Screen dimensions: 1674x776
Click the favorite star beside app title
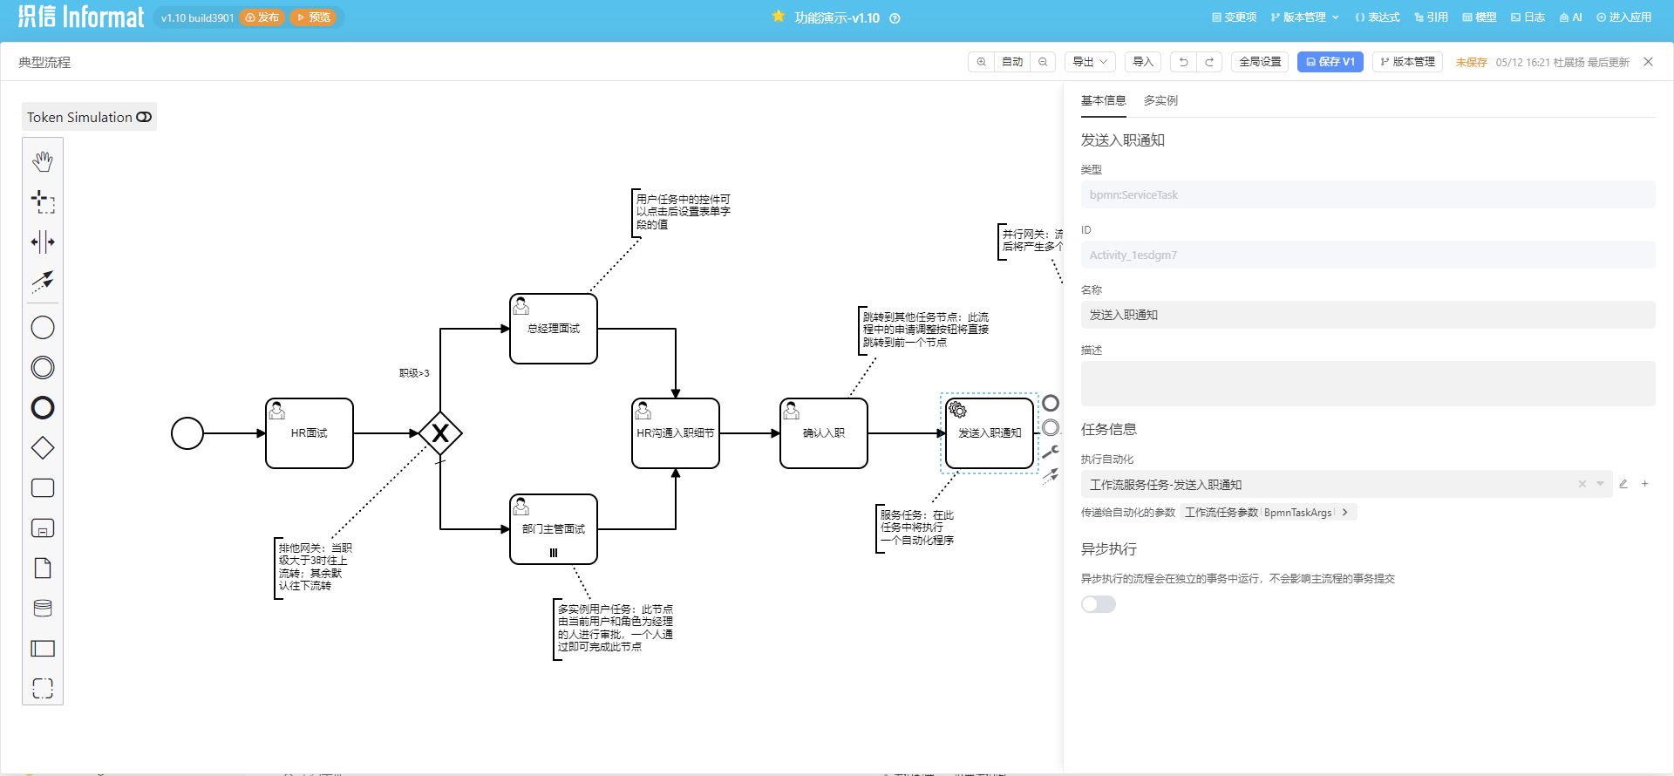tap(779, 17)
